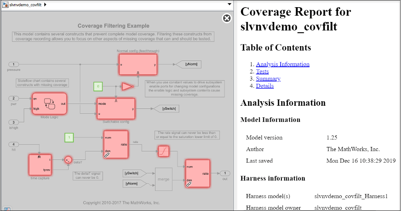Open the Tests link in Table of Contents
This screenshot has width=401, height=211.
coord(263,71)
